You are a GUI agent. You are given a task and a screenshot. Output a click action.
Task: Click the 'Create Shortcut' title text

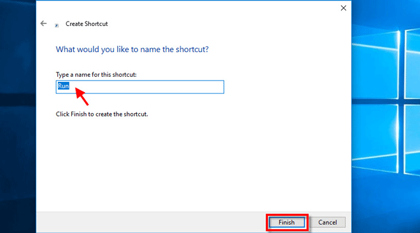[87, 23]
